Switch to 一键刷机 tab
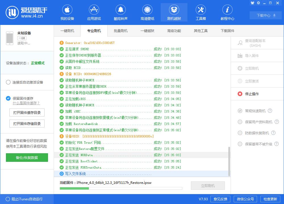The width and height of the screenshot is (284, 204). pos(67,31)
